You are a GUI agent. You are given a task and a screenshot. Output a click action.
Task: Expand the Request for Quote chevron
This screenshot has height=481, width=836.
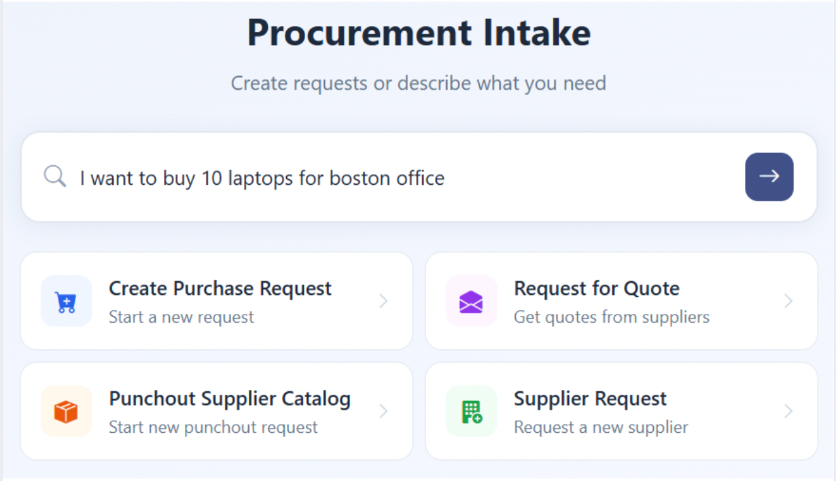(x=788, y=301)
